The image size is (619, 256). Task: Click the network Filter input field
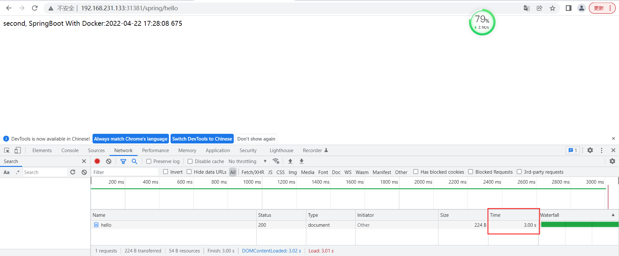coord(125,172)
